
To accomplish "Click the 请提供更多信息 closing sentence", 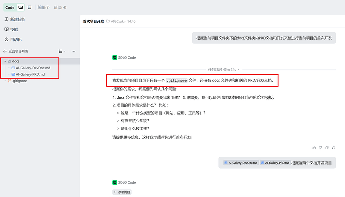I will pos(152,138).
